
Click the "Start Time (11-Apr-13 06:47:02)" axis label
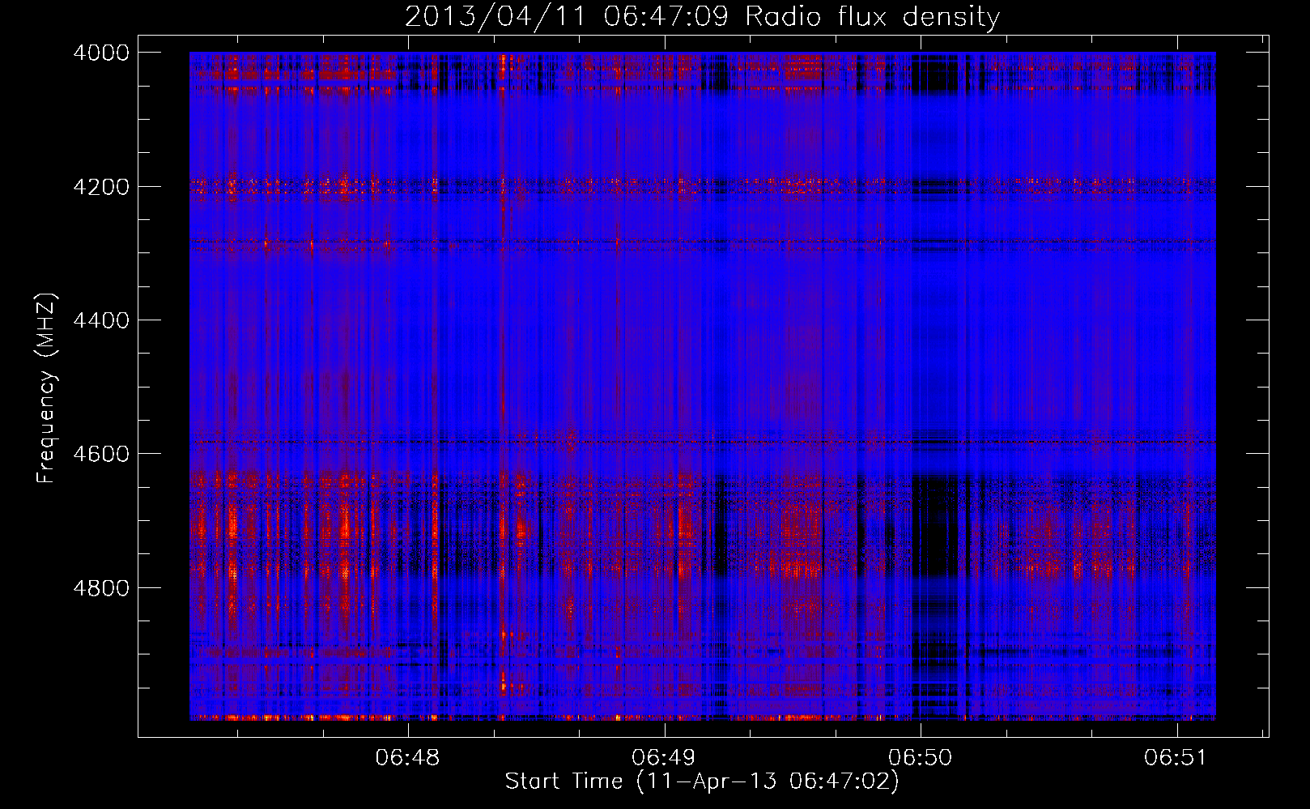(x=702, y=781)
